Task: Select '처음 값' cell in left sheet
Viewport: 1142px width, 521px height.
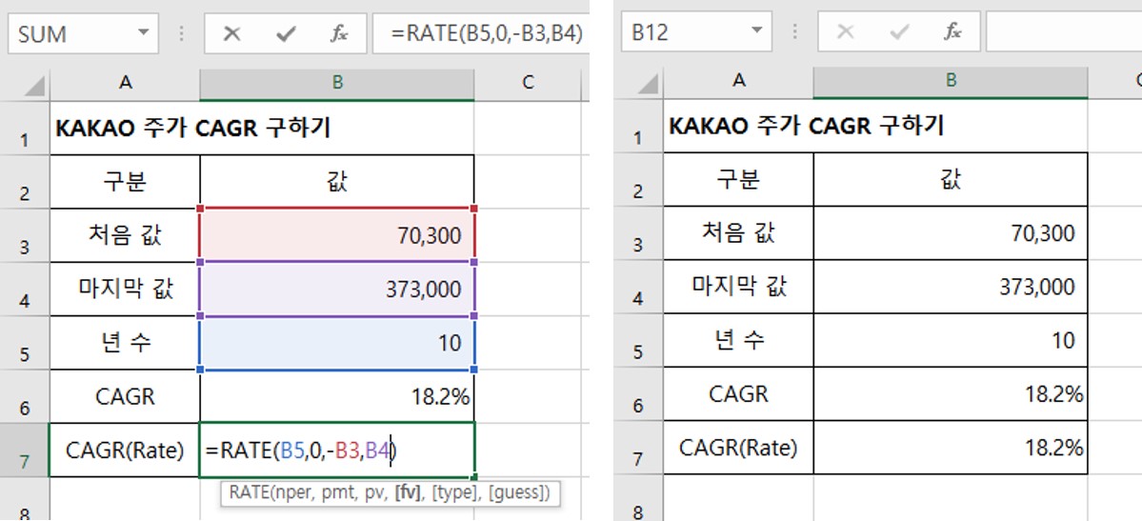Action: (126, 235)
